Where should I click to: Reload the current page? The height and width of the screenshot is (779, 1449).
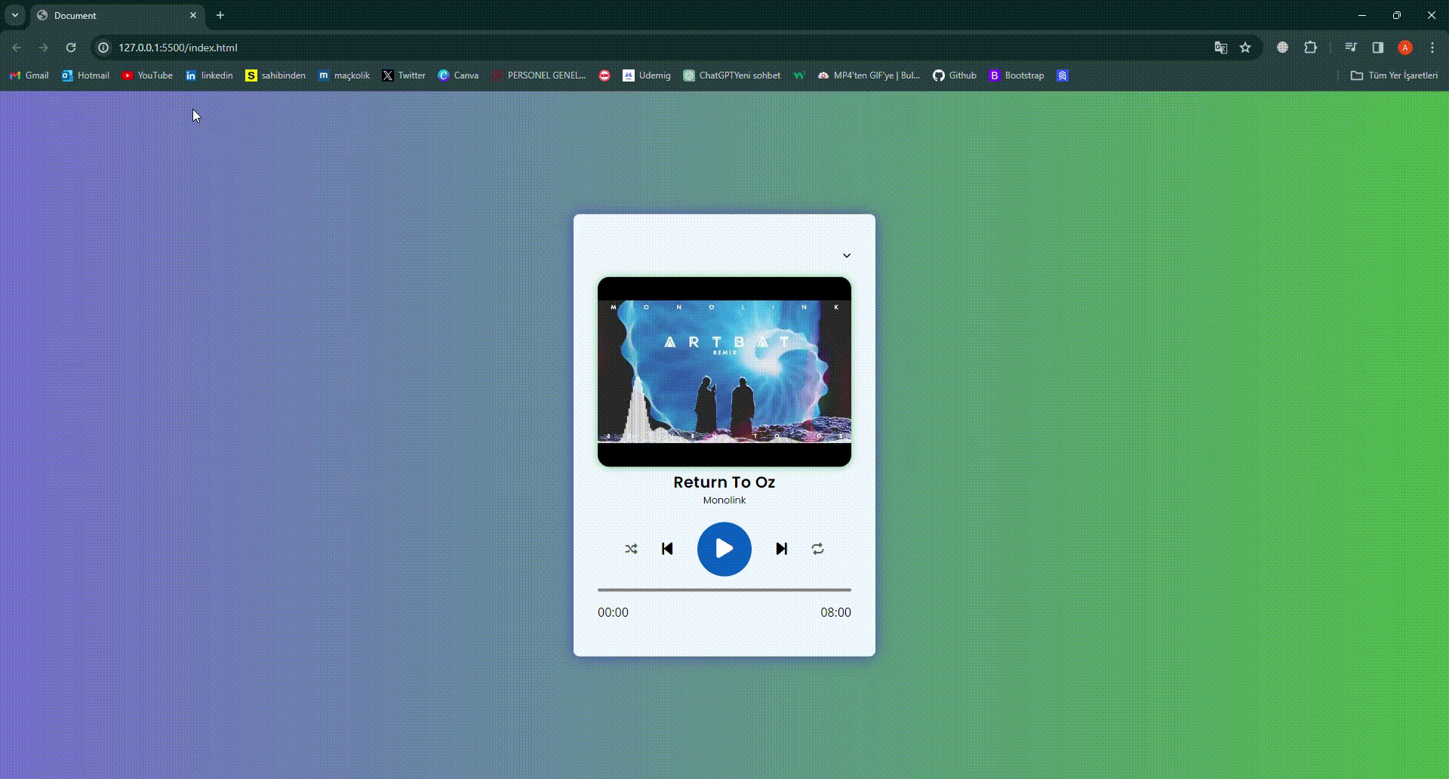71,48
